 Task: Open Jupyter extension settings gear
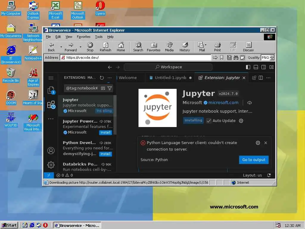pos(241,121)
